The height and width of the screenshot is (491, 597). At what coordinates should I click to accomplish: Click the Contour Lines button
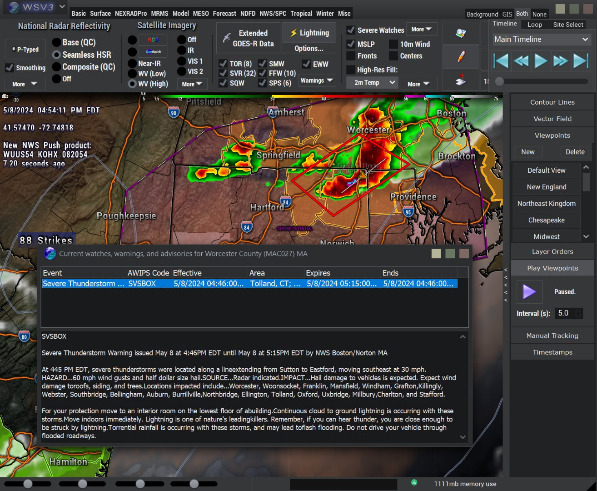(x=552, y=102)
